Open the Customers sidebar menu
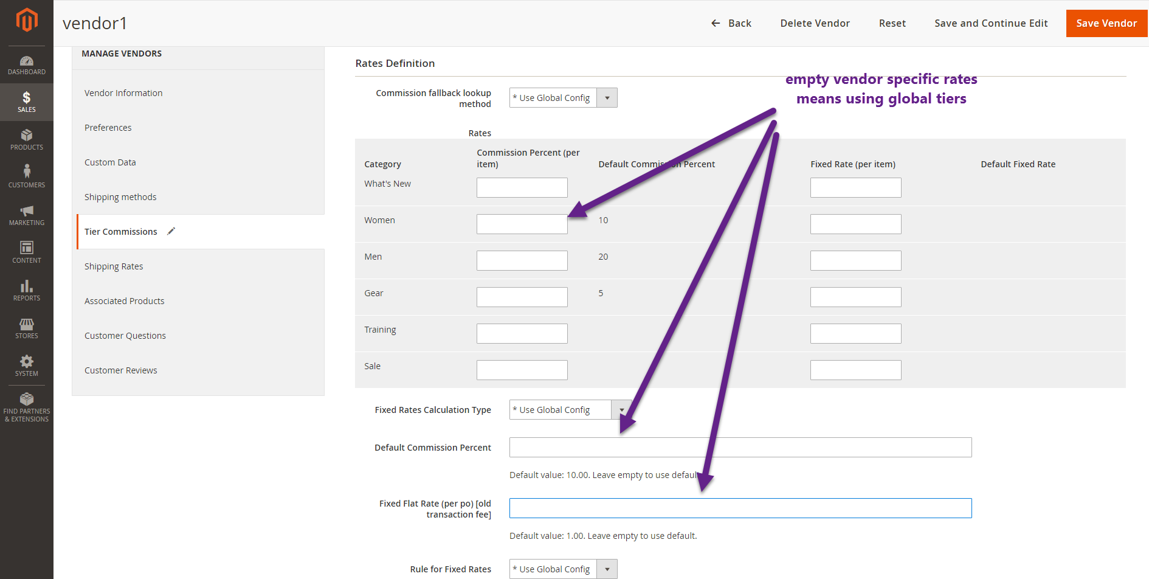 pyautogui.click(x=27, y=177)
